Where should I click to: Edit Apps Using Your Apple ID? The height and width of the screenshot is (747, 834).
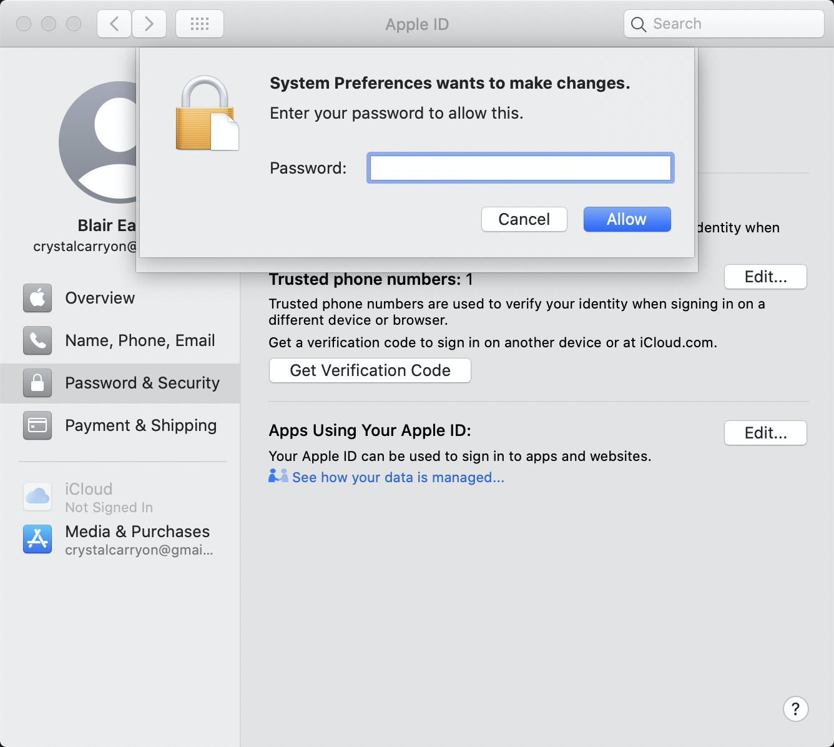(765, 433)
